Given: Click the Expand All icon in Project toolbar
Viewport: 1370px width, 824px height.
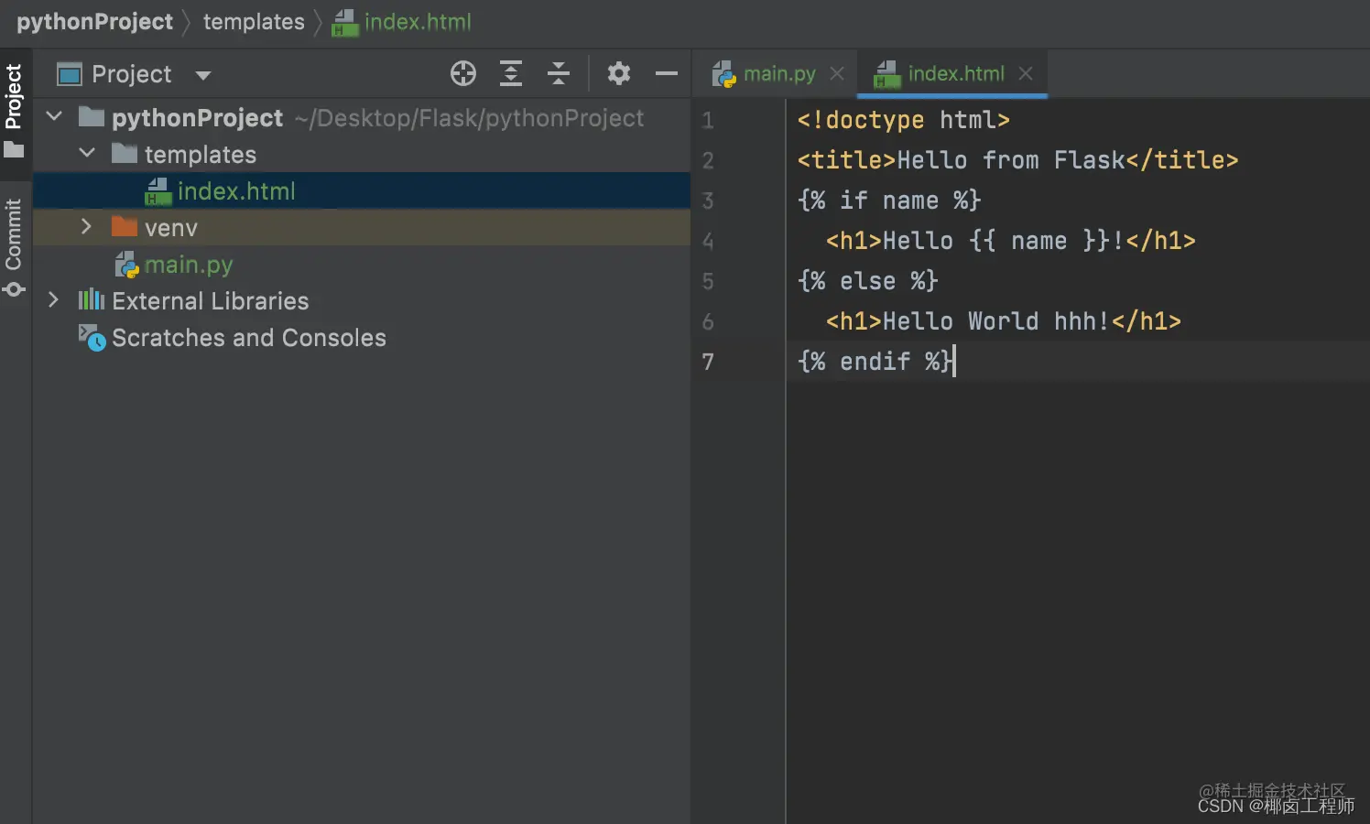Looking at the screenshot, I should (x=511, y=73).
